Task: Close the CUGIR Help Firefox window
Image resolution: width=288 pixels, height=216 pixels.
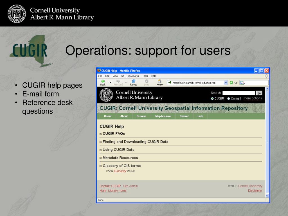Action: tap(267, 71)
